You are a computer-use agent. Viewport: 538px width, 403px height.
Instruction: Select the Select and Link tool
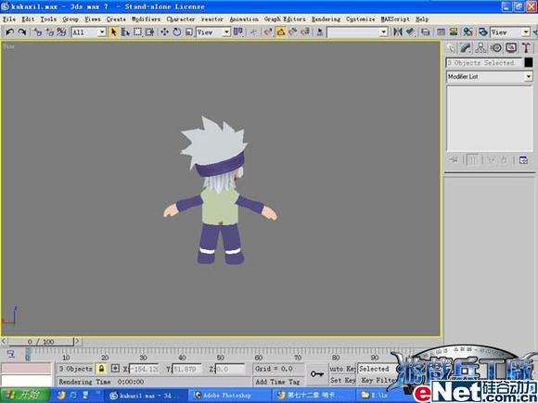click(37, 31)
